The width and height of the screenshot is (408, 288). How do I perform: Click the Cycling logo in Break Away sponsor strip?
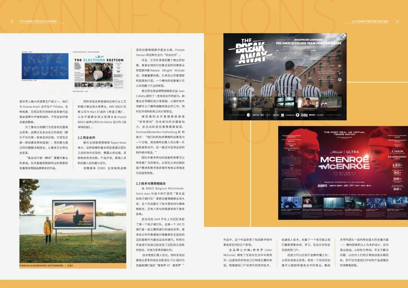point(304,115)
